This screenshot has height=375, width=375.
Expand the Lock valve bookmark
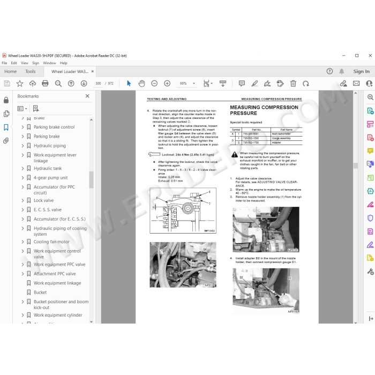coord(22,200)
